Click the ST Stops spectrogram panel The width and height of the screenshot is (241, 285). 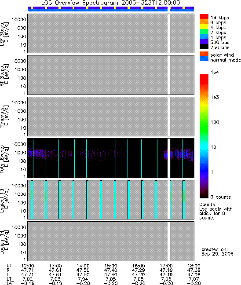pyautogui.click(x=111, y=75)
